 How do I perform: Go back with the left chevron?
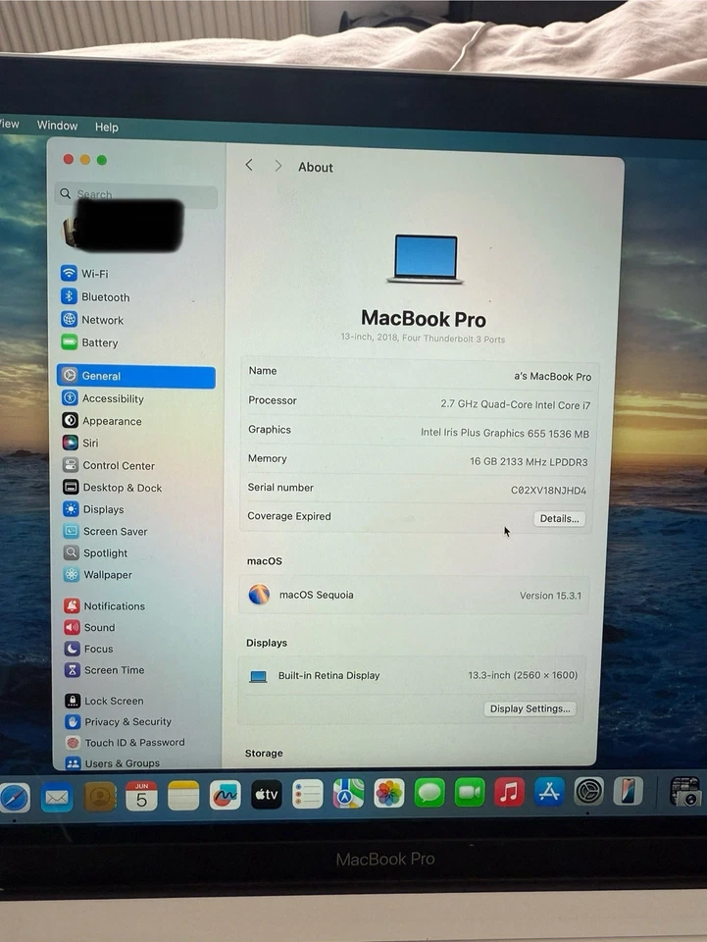pyautogui.click(x=249, y=165)
